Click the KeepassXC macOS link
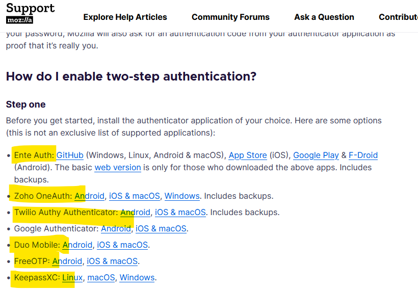The image size is (418, 291). tap(101, 277)
